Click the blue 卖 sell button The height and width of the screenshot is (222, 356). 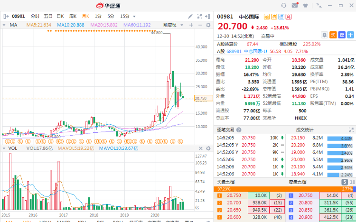342,35
